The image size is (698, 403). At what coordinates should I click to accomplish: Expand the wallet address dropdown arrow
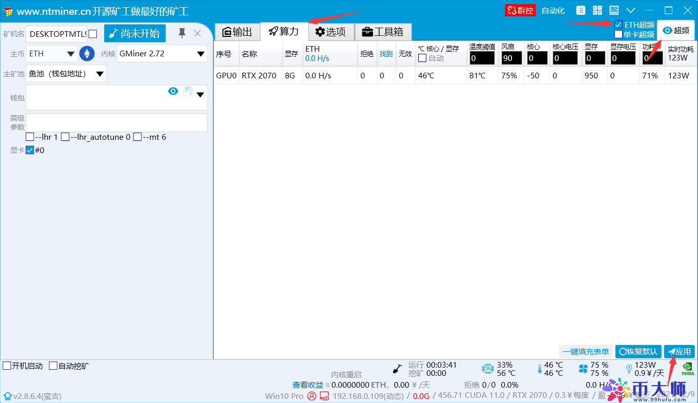(200, 95)
